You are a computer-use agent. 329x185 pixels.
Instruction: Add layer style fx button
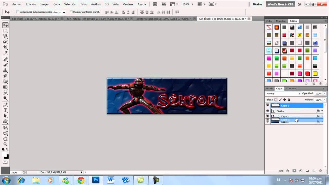tap(288, 171)
